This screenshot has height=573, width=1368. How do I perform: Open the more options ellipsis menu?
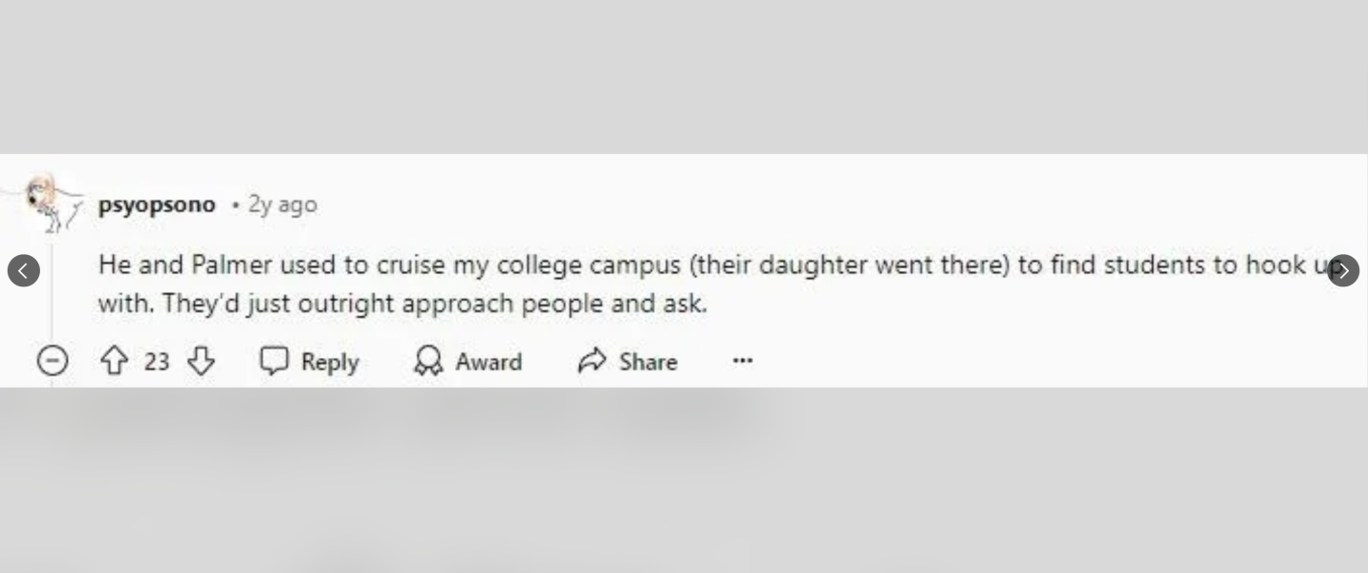pyautogui.click(x=743, y=361)
